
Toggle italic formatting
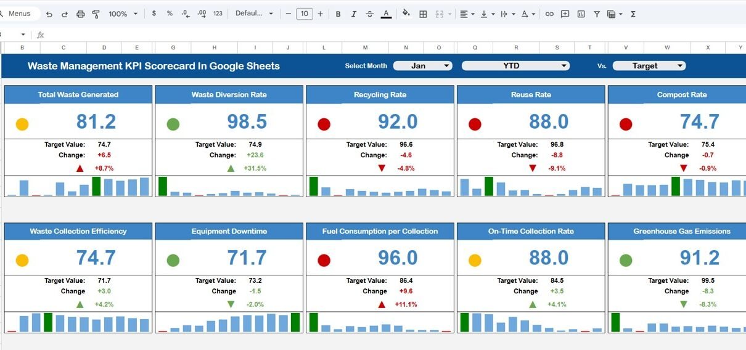tap(353, 14)
